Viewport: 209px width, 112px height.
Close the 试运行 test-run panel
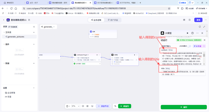(204, 40)
